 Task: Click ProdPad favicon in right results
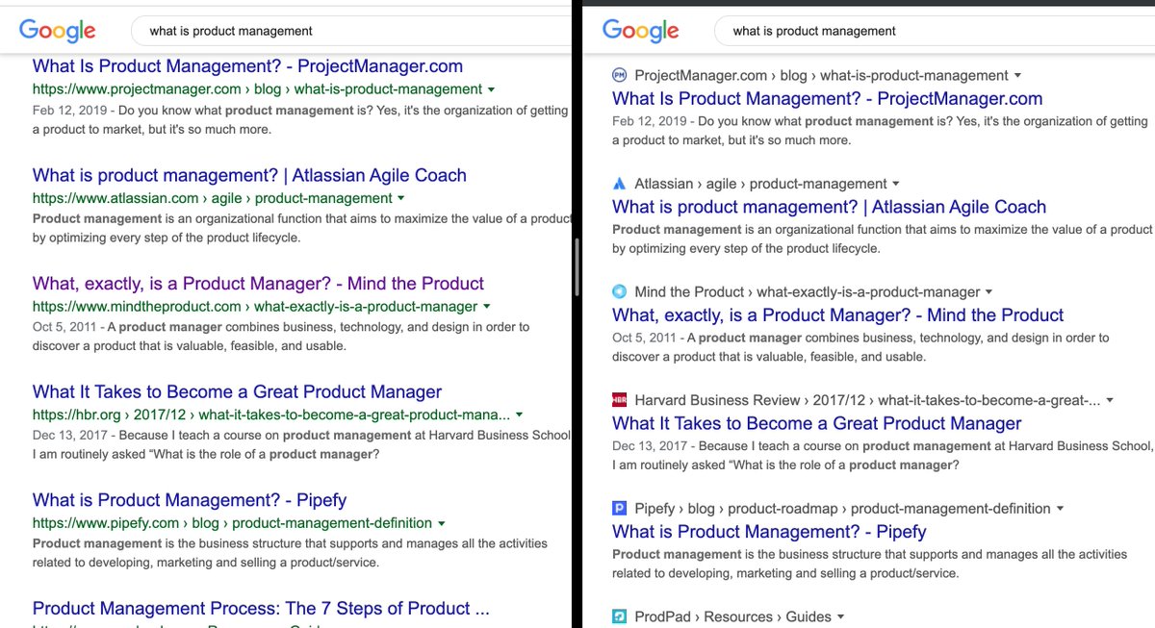pos(620,616)
